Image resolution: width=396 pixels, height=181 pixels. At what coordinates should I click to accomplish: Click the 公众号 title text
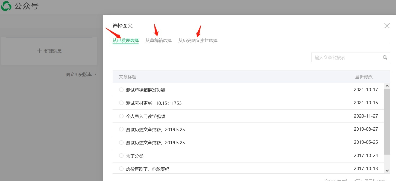pyautogui.click(x=27, y=6)
